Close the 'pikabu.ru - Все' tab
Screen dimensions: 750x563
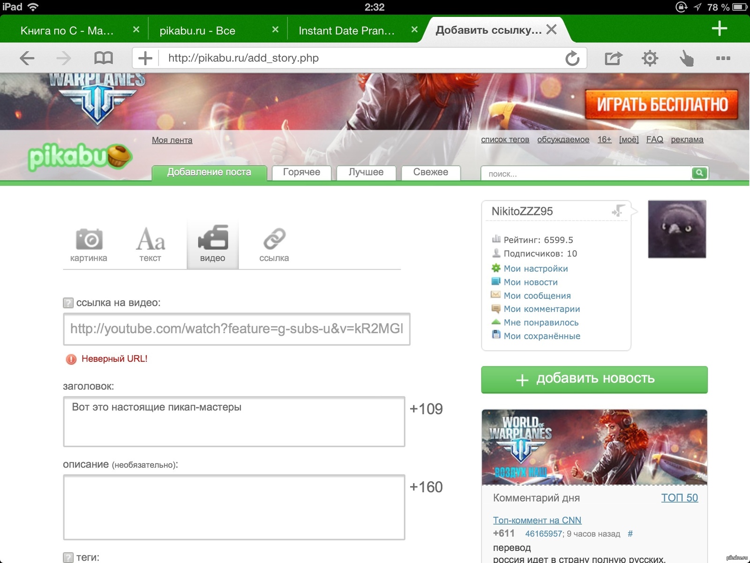click(x=275, y=29)
